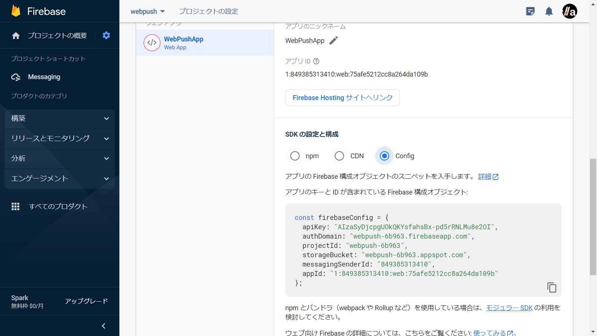The width and height of the screenshot is (597, 336).
Task: Collapse the sidebar with bottom arrow
Action: [x=104, y=326]
